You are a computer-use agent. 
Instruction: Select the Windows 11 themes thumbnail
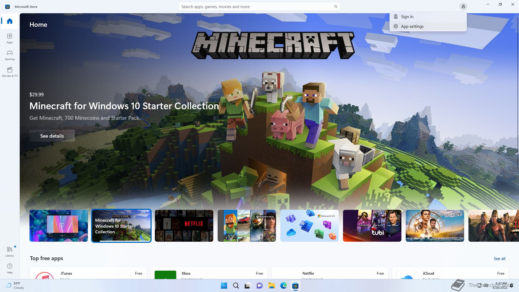(59, 226)
